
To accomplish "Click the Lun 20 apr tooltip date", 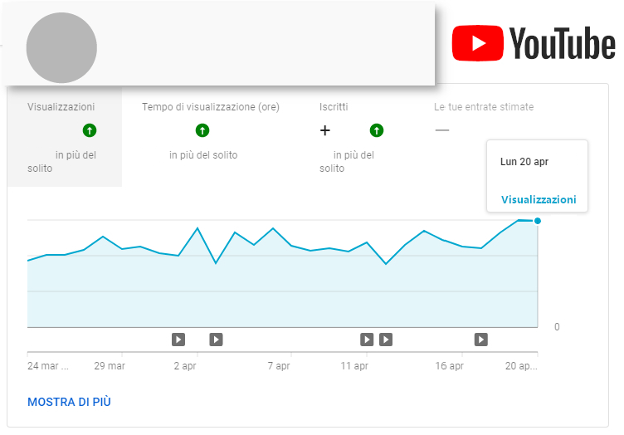I will [x=524, y=162].
